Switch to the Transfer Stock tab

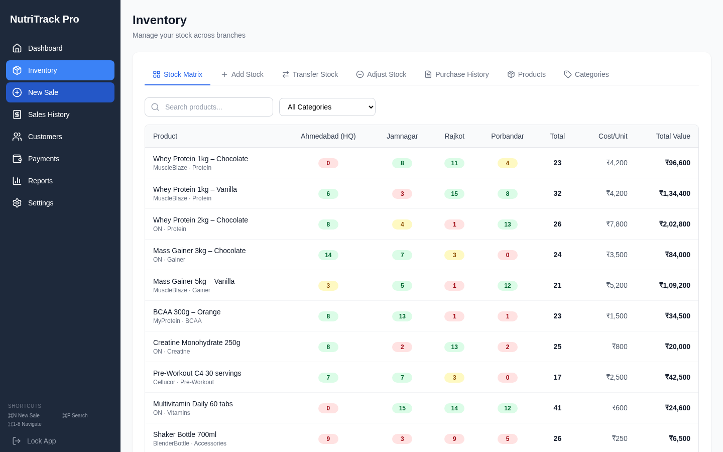[310, 74]
